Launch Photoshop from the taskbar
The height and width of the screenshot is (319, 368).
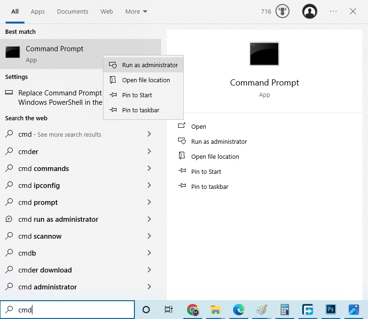click(331, 310)
